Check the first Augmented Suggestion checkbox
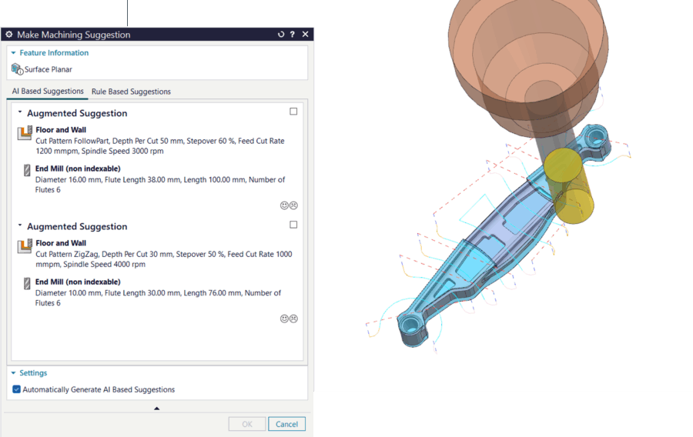Screen dimensions: 693x437 coord(293,112)
